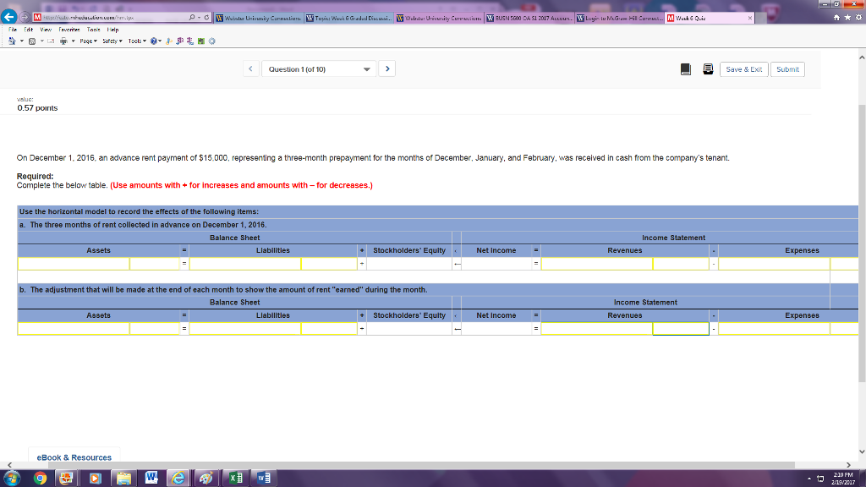Click the Submit button

tap(787, 69)
